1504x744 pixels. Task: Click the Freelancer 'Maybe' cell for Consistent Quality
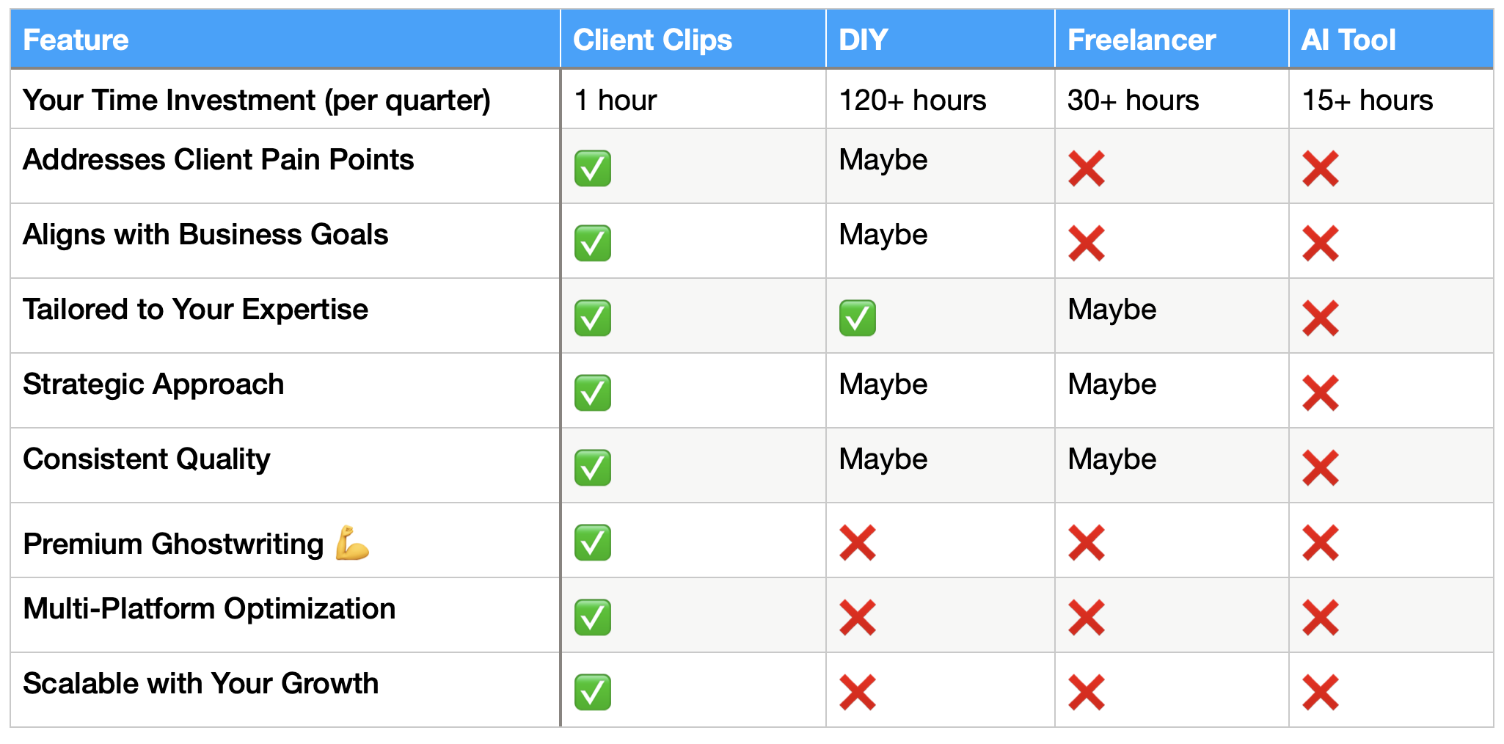[1172, 465]
